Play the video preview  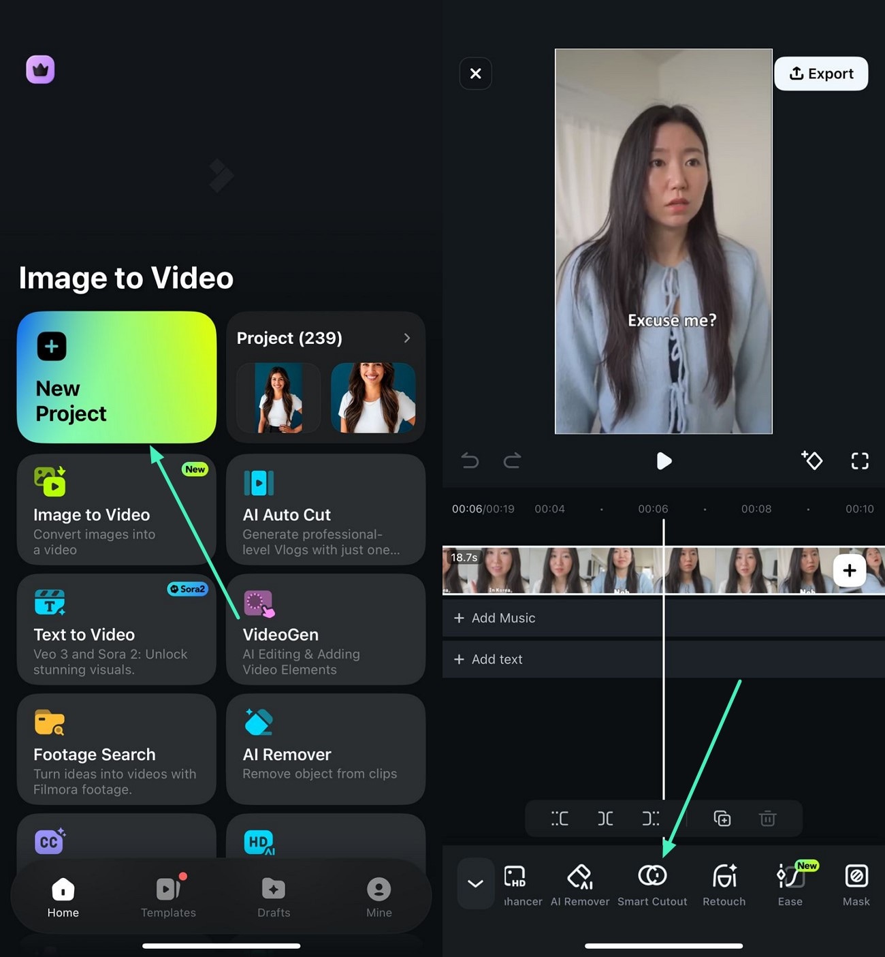pyautogui.click(x=664, y=460)
